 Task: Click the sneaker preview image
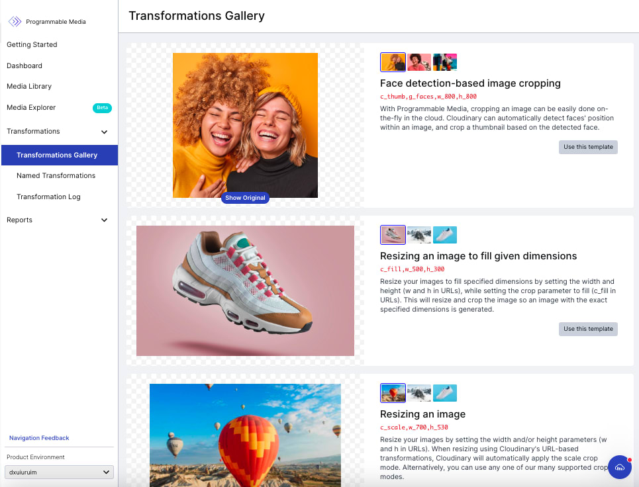245,290
